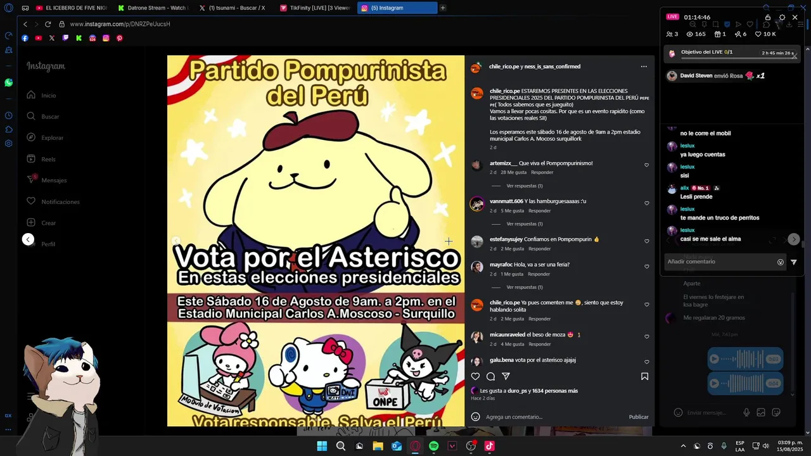Screen dimensions: 811x456
Task: Switch to the TikFinity LIVE tab
Action: click(316, 8)
